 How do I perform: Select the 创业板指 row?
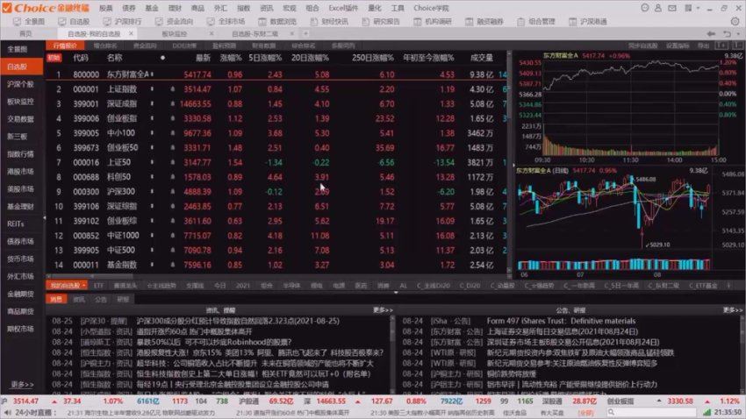pos(276,118)
